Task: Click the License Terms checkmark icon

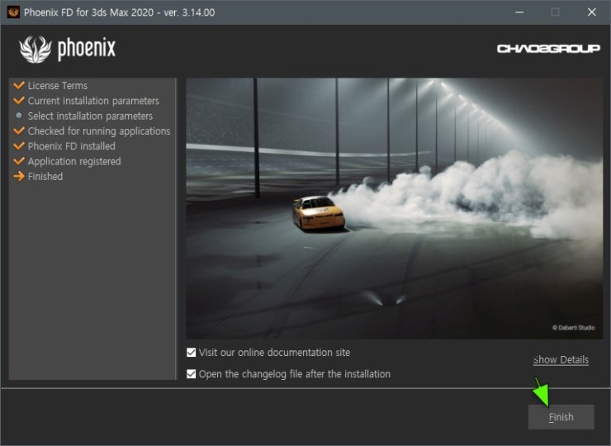Action: [x=19, y=85]
